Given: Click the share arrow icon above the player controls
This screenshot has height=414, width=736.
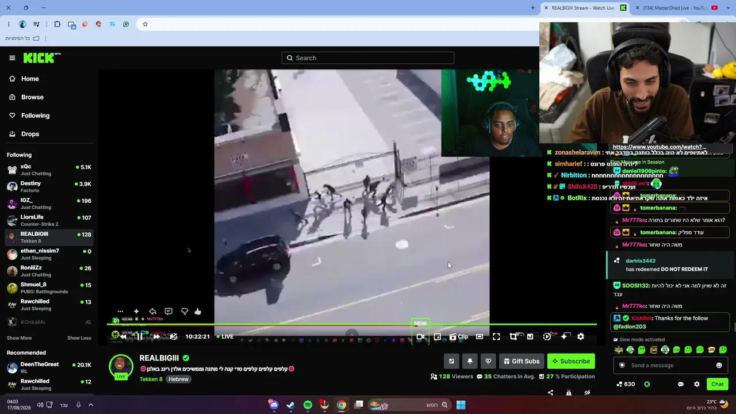Looking at the screenshot, I should tap(152, 312).
